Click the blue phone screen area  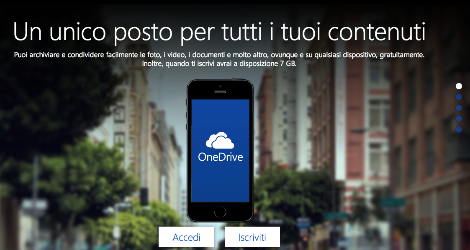point(220,150)
